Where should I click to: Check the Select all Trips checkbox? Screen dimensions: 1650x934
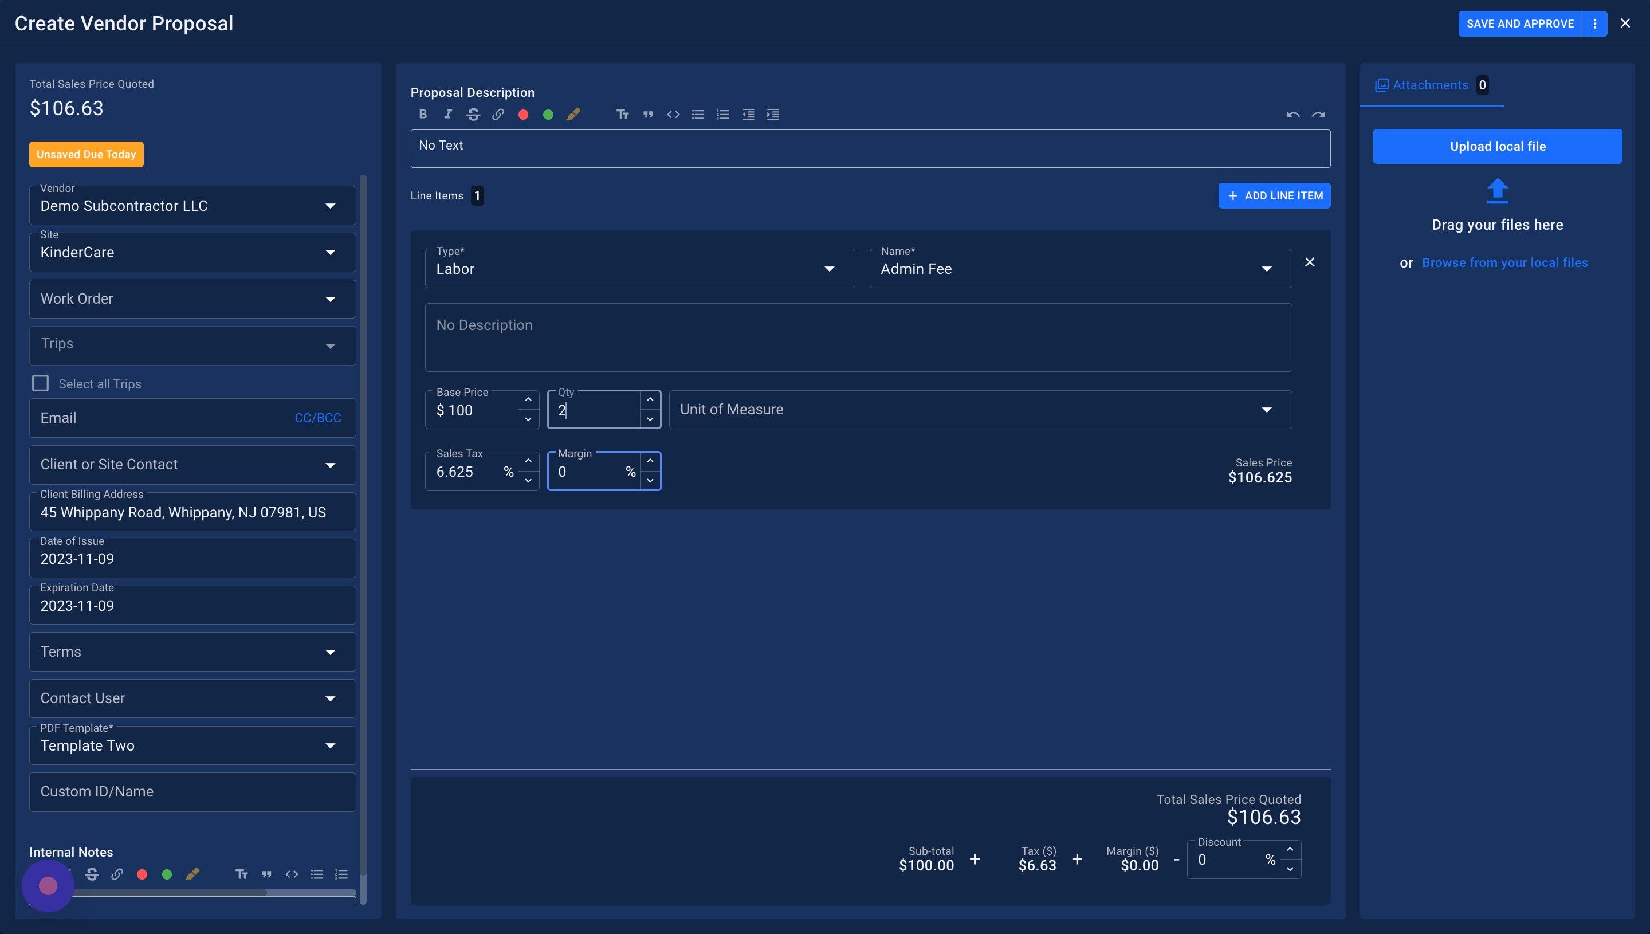point(41,383)
